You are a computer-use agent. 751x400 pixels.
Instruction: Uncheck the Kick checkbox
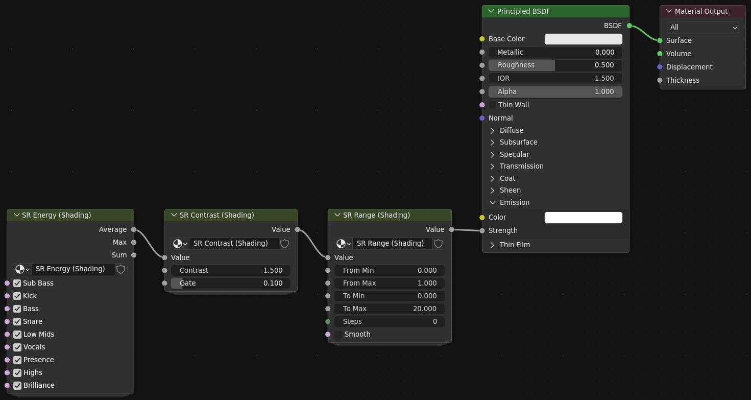pyautogui.click(x=17, y=296)
